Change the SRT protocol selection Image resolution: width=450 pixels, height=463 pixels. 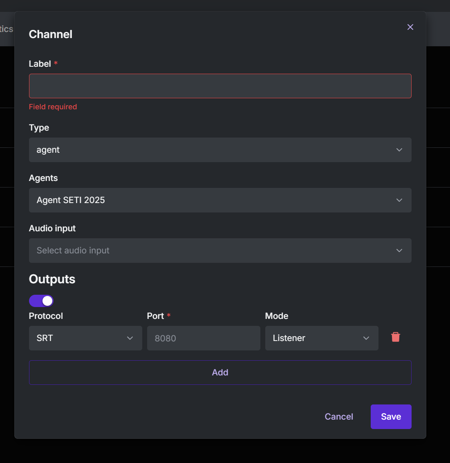point(85,338)
